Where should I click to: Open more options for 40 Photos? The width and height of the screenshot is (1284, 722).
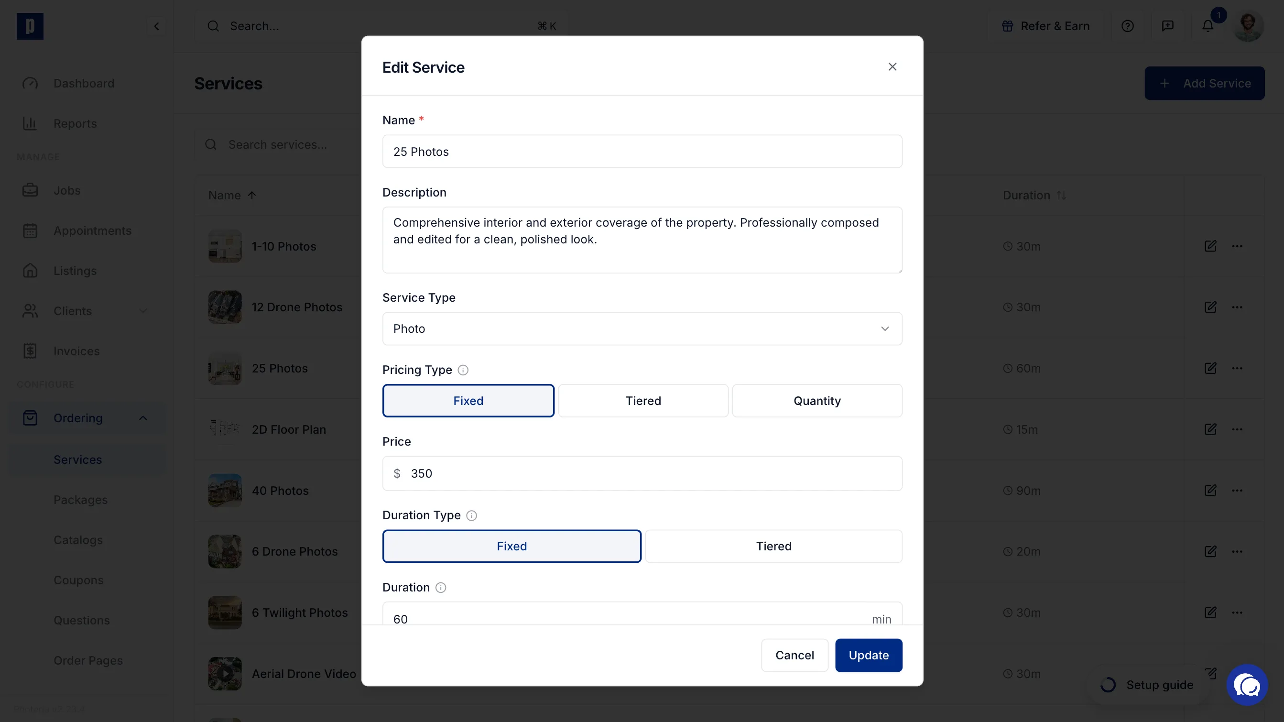click(1237, 491)
